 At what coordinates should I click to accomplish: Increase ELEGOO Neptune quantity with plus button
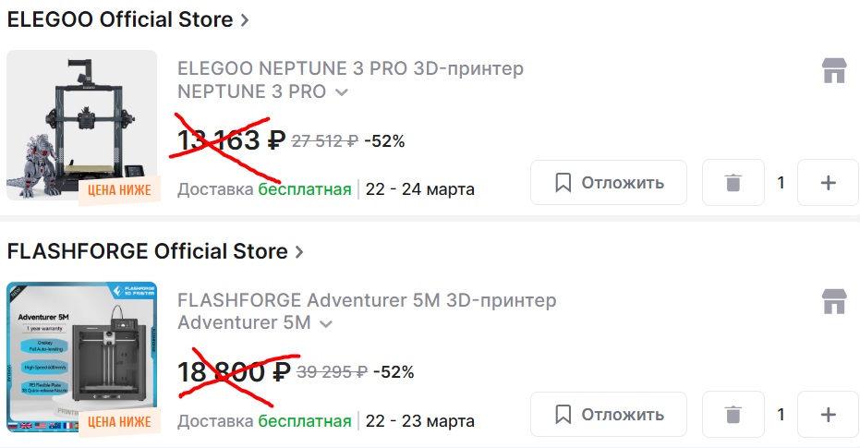pos(828,183)
